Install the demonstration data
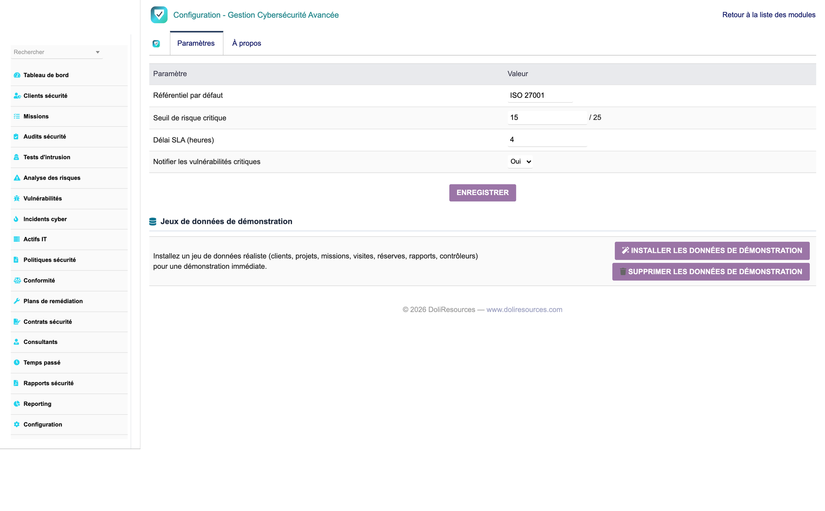This screenshot has height=511, width=825. click(x=712, y=251)
